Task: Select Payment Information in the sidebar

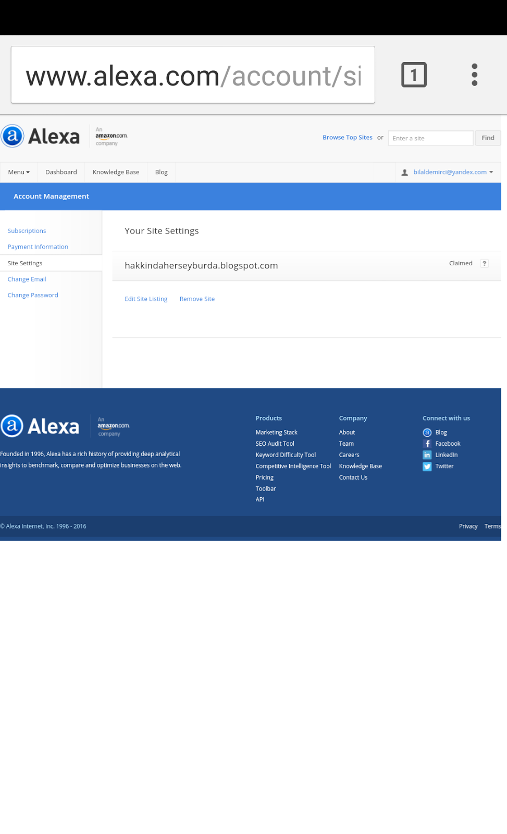Action: pyautogui.click(x=38, y=247)
